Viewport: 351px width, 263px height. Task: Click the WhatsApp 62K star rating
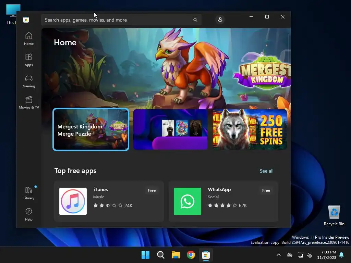point(227,205)
